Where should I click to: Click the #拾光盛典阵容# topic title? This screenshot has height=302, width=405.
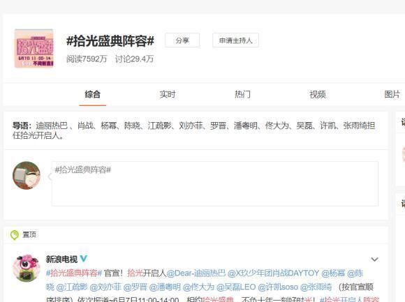110,41
